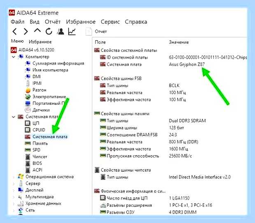255x223 pixels.
Task: Click the DMI item icon
Action: tap(28, 76)
